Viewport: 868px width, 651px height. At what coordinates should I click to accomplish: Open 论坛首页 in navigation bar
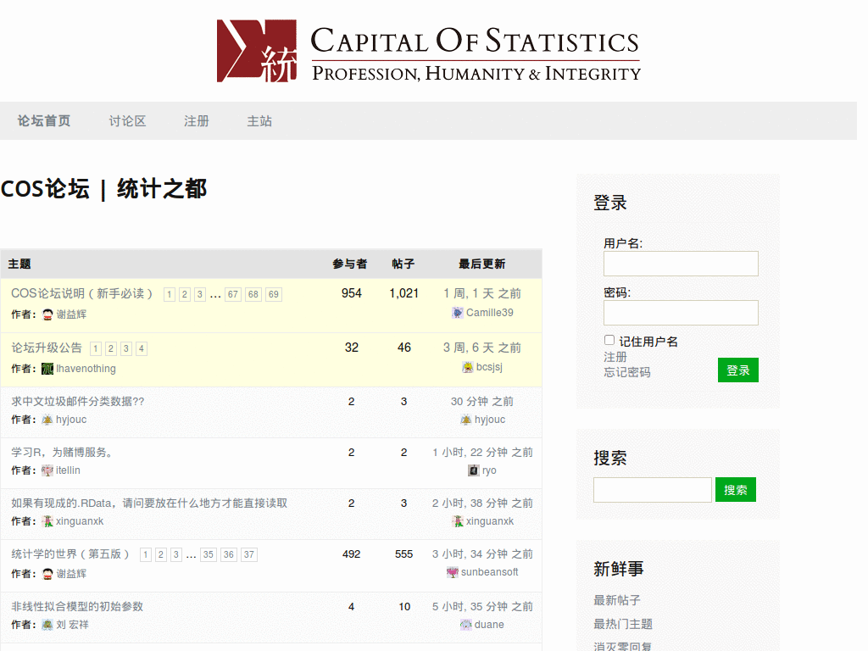coord(44,120)
